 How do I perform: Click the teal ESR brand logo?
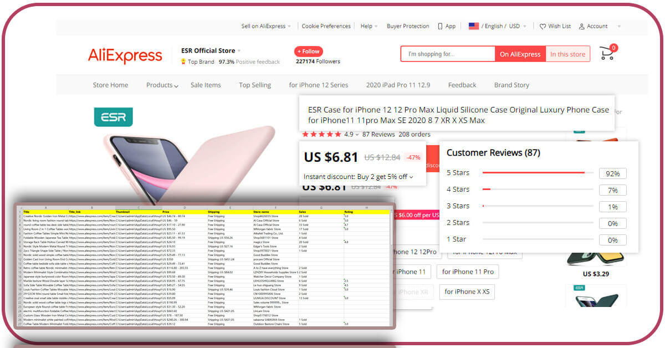(x=114, y=117)
